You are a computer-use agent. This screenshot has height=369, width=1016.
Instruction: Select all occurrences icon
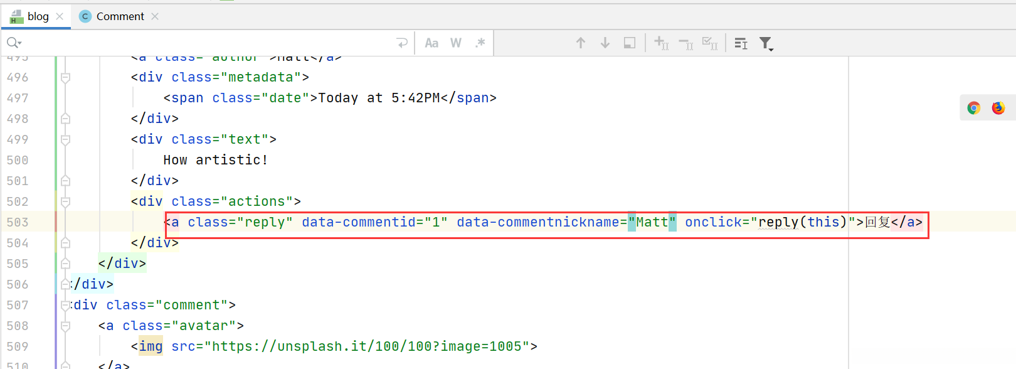pyautogui.click(x=710, y=43)
